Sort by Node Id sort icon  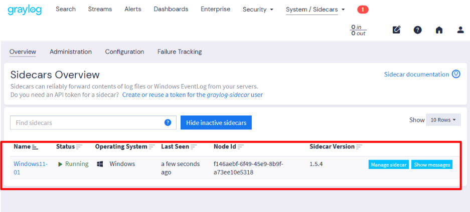point(241,146)
